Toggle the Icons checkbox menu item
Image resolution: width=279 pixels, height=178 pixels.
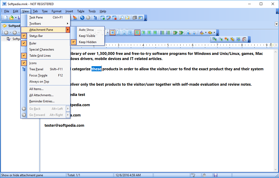pos(46,63)
